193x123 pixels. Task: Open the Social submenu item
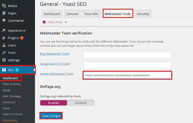[6, 90]
